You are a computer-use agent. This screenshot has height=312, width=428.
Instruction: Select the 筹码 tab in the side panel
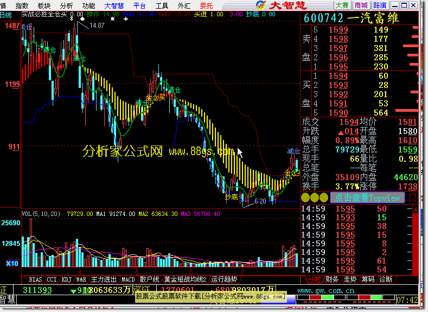tap(368, 279)
